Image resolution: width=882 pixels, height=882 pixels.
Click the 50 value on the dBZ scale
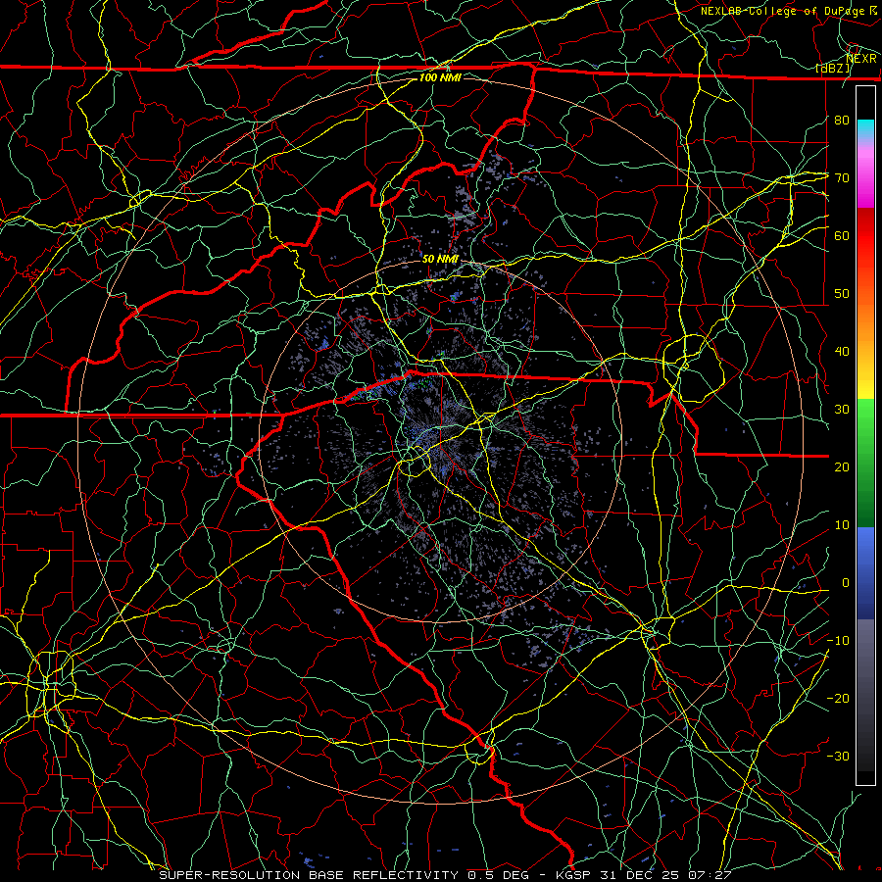[842, 294]
